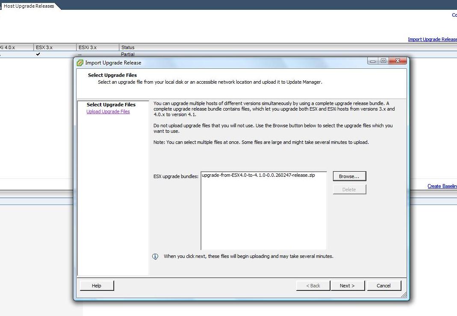Click the ESX 3.x checkmark in release row

click(38, 54)
